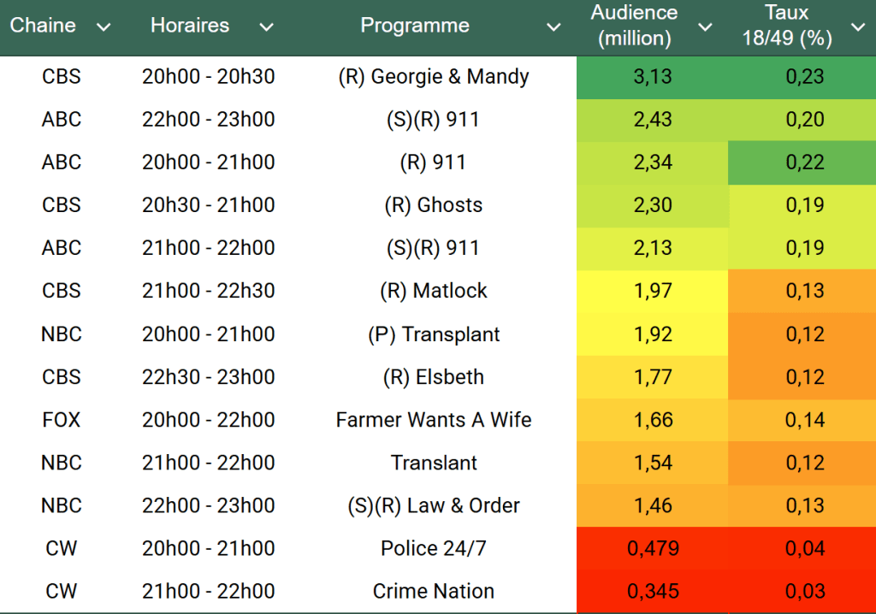876x614 pixels.
Task: Click the (P) Transplant programme cell
Action: 433,334
